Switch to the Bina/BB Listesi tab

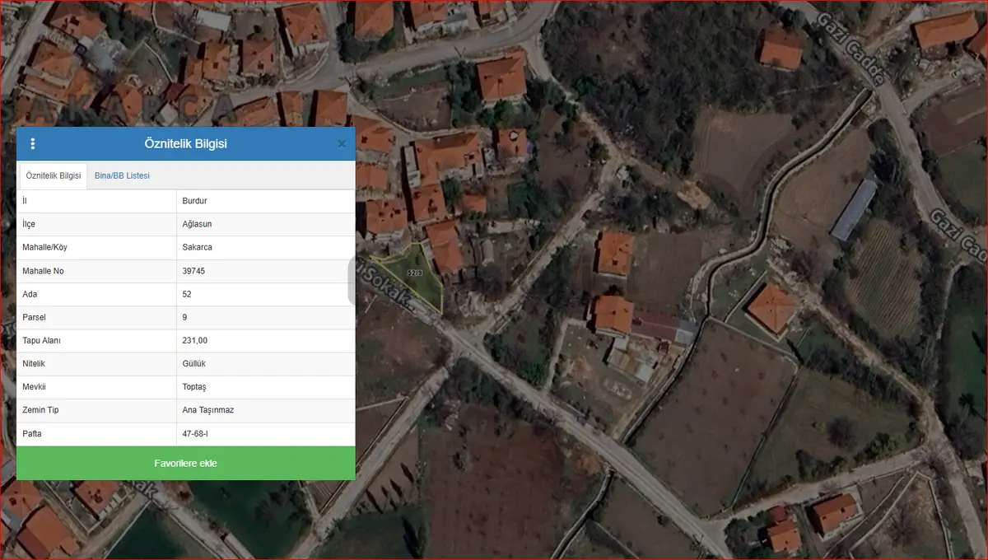(x=122, y=175)
